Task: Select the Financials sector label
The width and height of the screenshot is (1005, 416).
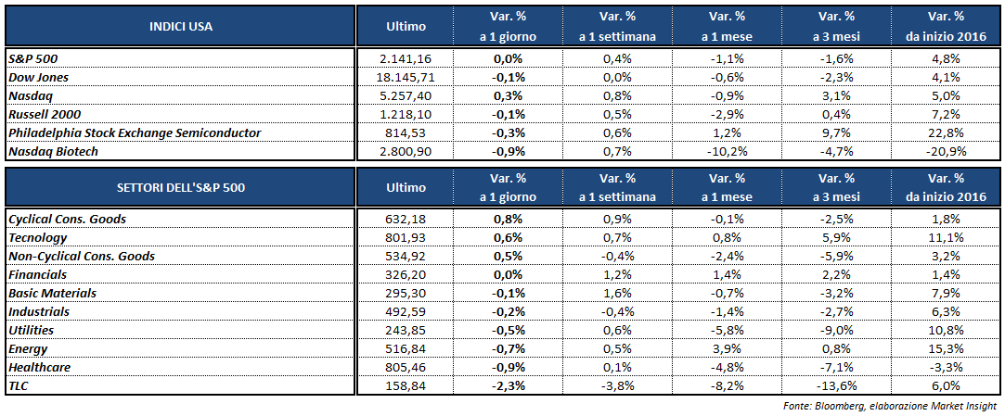Action: [x=39, y=274]
